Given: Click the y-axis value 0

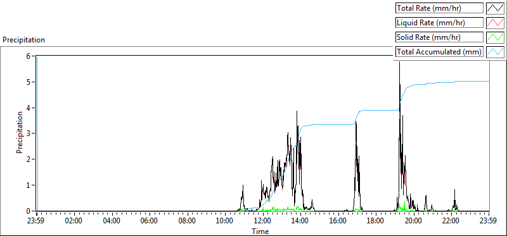Looking at the screenshot, I should (x=28, y=211).
